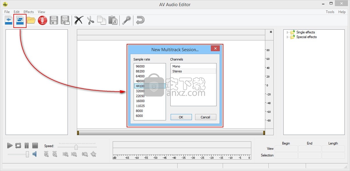Click the blue speaker mute icon
350x171 pixels.
point(35,154)
